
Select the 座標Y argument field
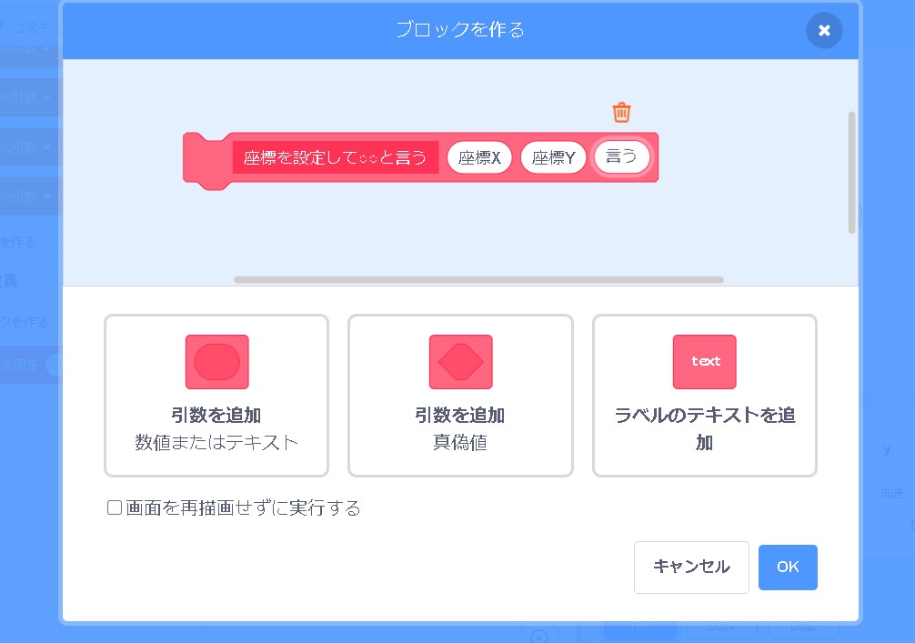tap(553, 157)
